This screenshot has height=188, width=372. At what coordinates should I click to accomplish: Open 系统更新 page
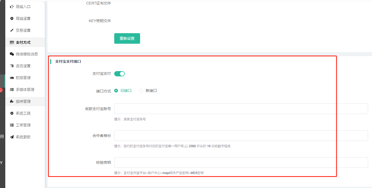(x=25, y=137)
